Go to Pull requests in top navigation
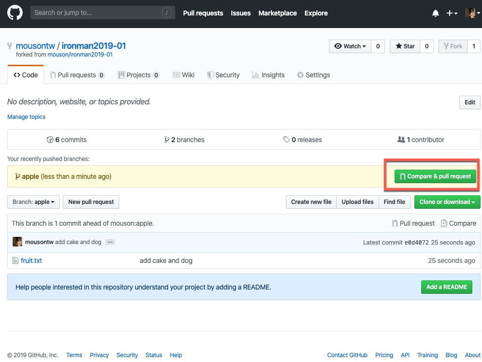This screenshot has width=482, height=362. 203,13
